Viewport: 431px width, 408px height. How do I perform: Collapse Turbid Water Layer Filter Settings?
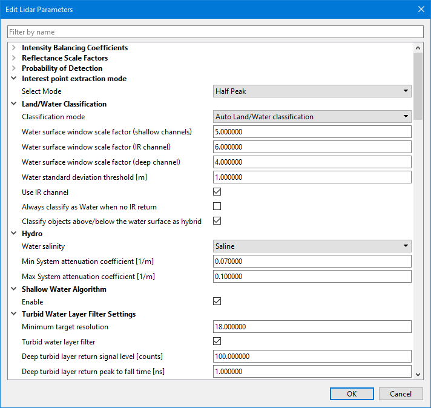[x=13, y=314]
